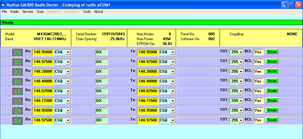Click band value VHF2 146-174MHz
The image size is (303, 139).
pos(50,39)
